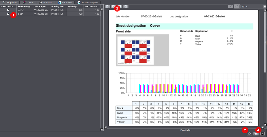Sort by the Work Style column header
This screenshot has width=267, height=137.
tap(40, 6)
